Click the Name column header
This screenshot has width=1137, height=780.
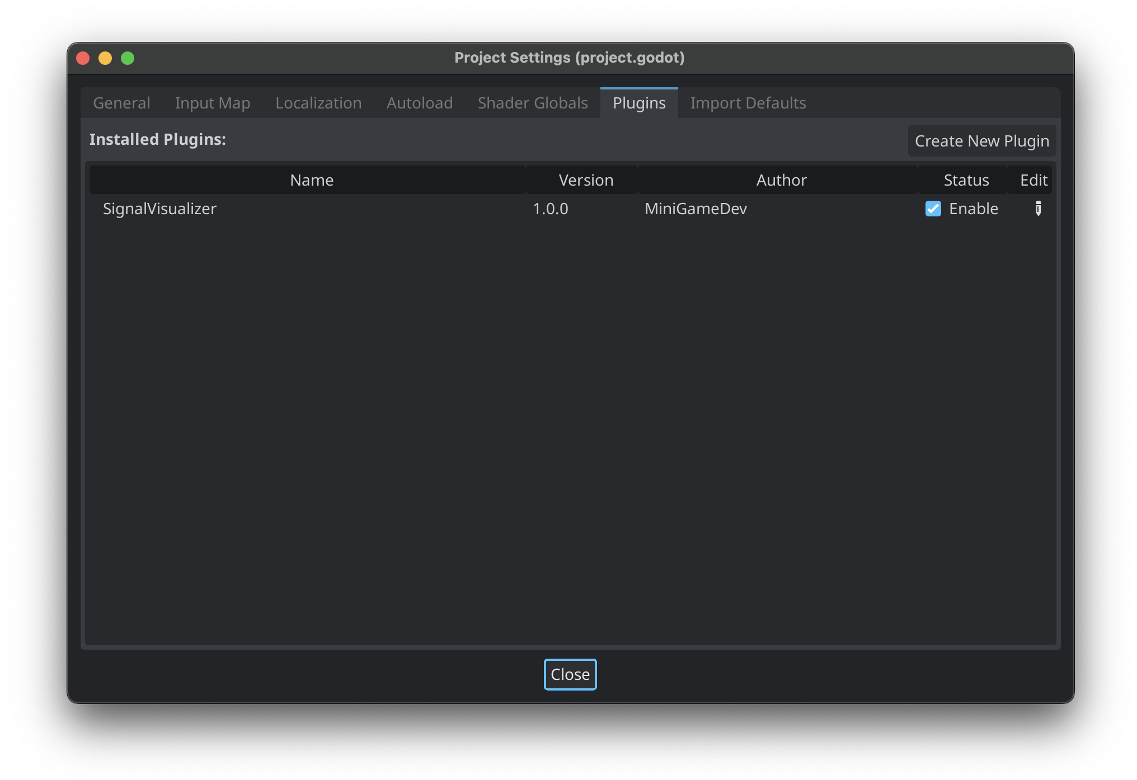[x=312, y=180]
